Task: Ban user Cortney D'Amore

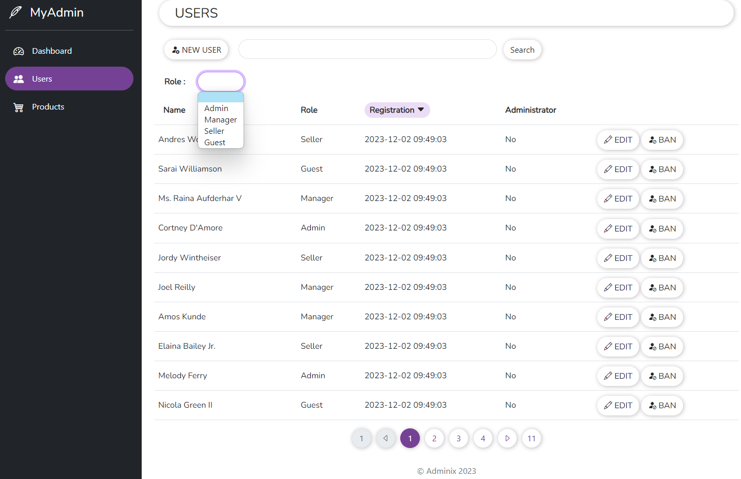Action: [662, 229]
